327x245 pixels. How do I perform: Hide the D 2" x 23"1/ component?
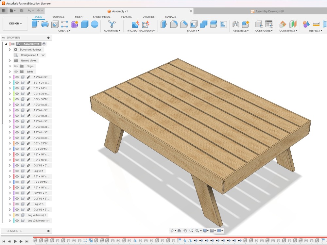coord(17,143)
